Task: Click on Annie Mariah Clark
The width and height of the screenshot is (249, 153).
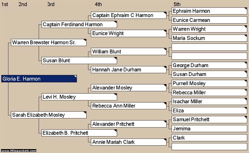Action: click(x=129, y=142)
